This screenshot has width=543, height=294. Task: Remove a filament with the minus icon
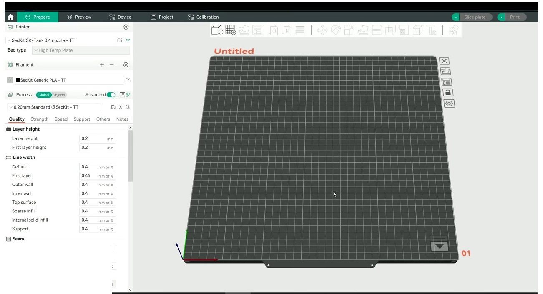coord(112,65)
